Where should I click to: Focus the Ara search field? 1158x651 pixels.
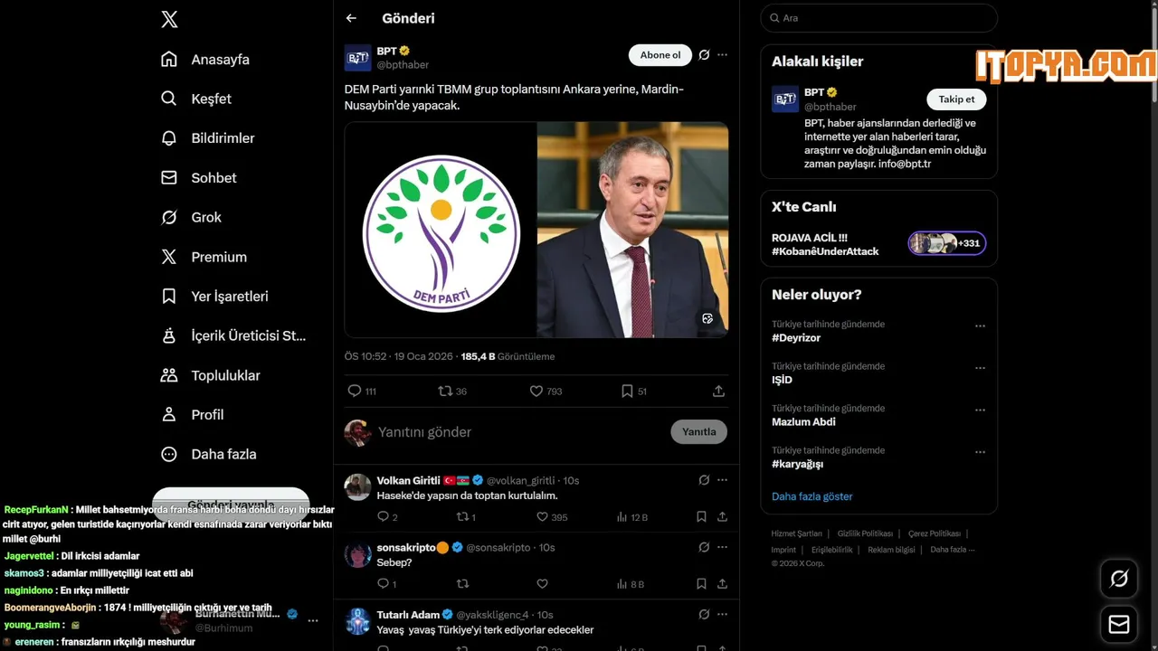point(878,18)
